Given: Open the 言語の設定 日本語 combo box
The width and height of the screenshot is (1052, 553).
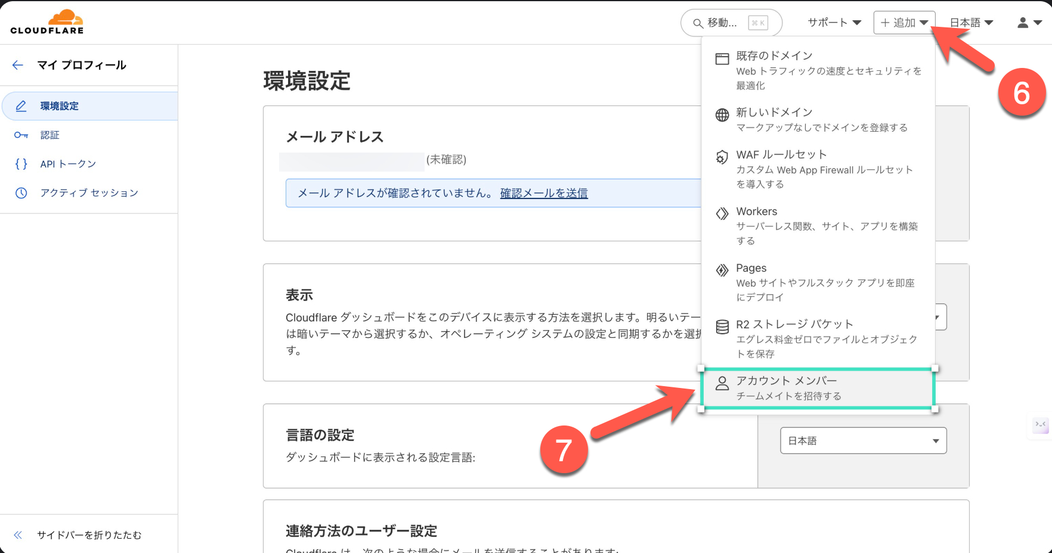Looking at the screenshot, I should [863, 441].
